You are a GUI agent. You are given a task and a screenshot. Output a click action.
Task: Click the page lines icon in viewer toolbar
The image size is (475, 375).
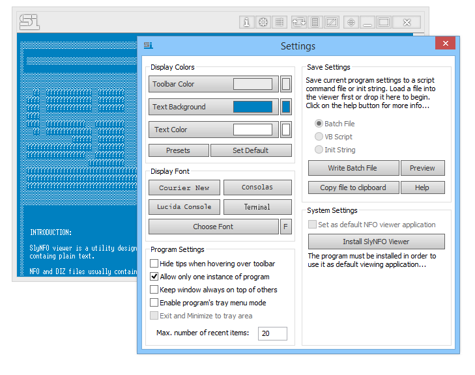(x=315, y=22)
